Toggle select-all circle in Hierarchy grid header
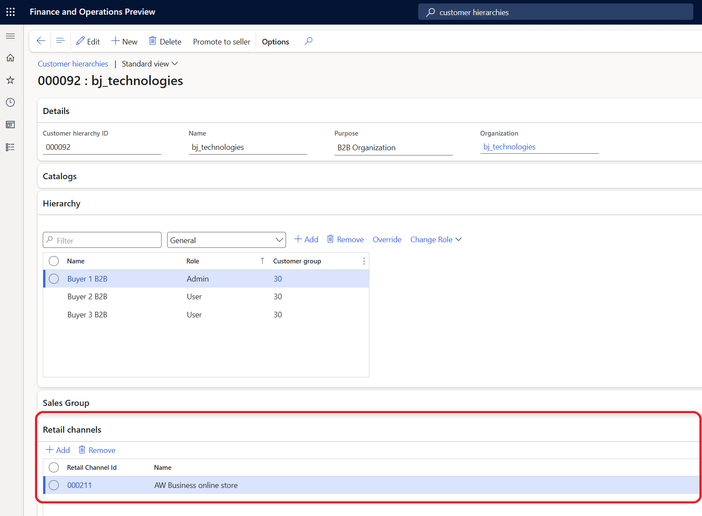Image resolution: width=702 pixels, height=516 pixels. [54, 261]
